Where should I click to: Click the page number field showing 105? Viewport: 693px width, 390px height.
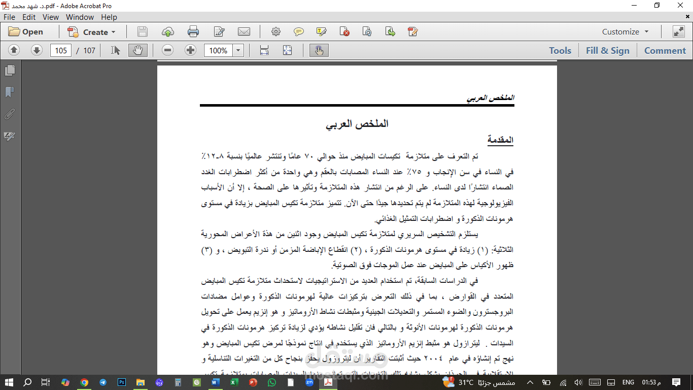[61, 50]
